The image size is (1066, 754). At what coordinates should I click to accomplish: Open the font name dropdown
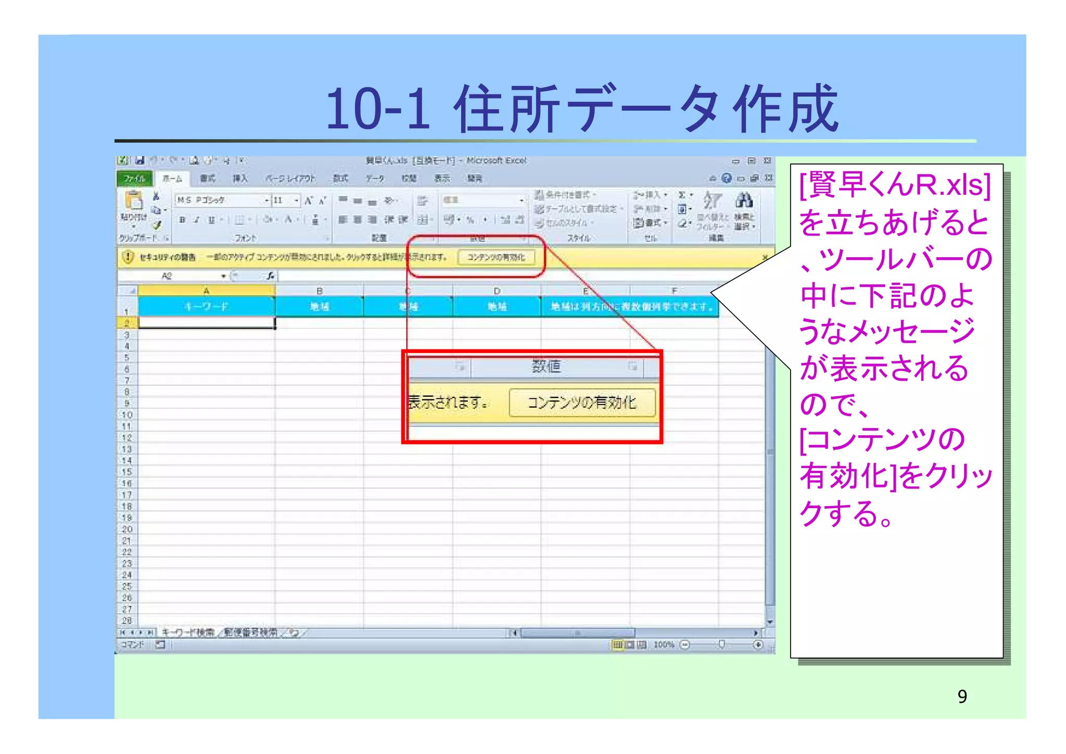click(x=266, y=200)
